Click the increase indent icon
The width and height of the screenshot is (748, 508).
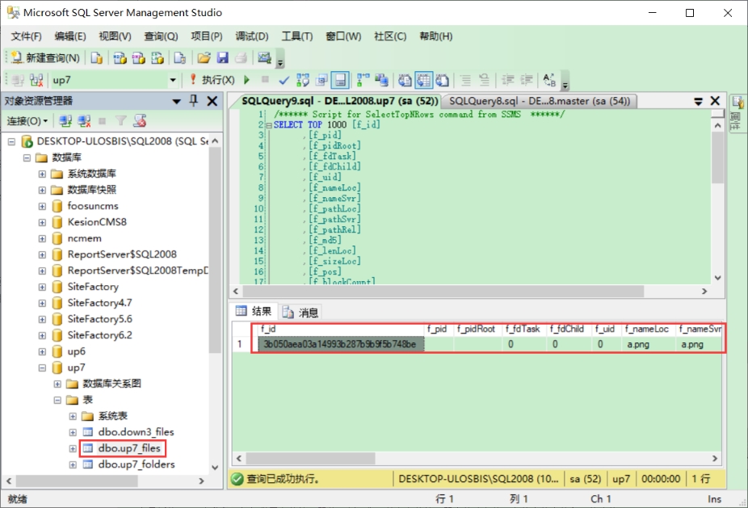(x=526, y=80)
